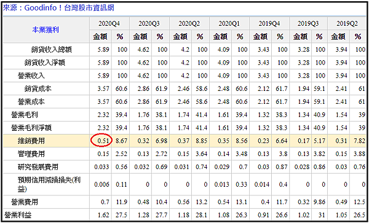Viewport: 369px width, 223px height.
Task: Click 推銷費用 amount 0.51 for 2020Q4
Action: pyautogui.click(x=103, y=141)
